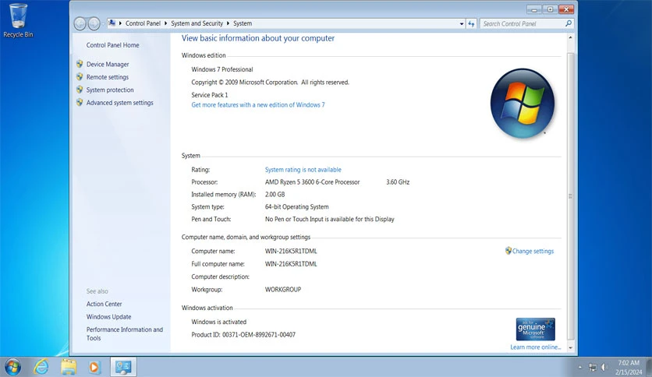Expand breadcrumb arrow after System and Security

click(x=229, y=23)
